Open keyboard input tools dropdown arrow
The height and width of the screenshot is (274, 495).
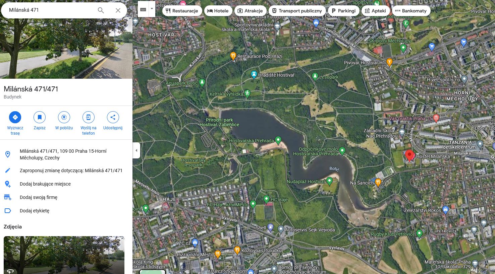(x=152, y=9)
